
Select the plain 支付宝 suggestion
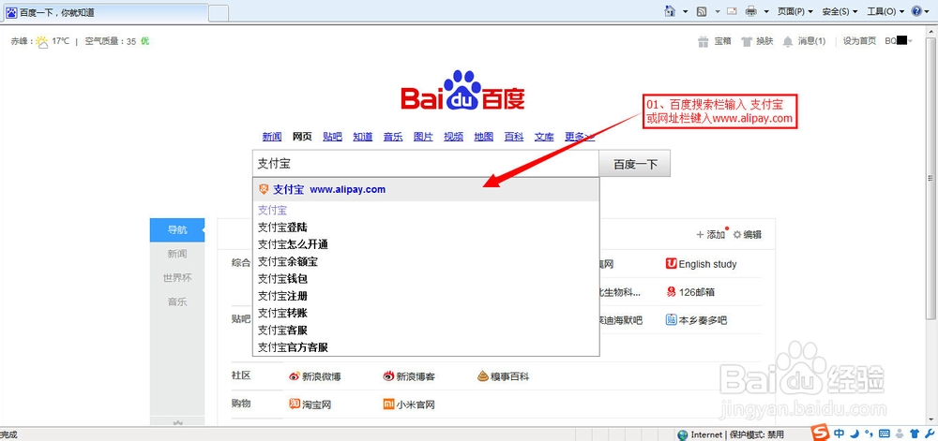(426, 210)
